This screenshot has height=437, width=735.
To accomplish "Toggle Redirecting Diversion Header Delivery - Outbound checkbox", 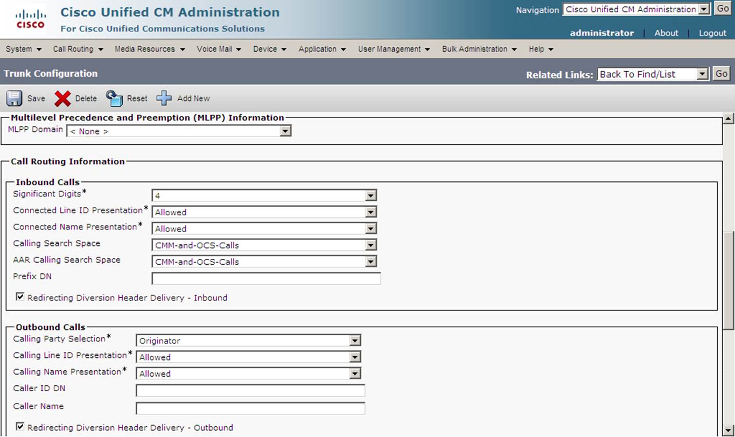I will coord(20,426).
